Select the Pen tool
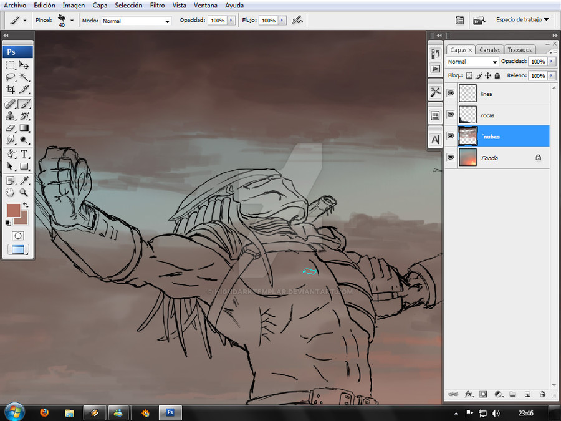 (11, 154)
